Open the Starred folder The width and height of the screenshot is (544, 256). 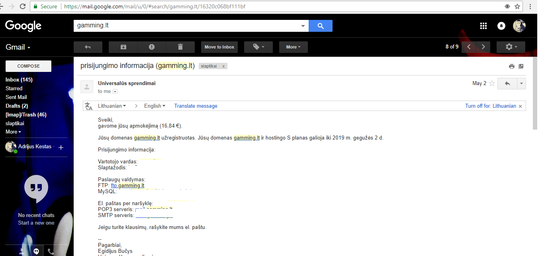pos(14,88)
